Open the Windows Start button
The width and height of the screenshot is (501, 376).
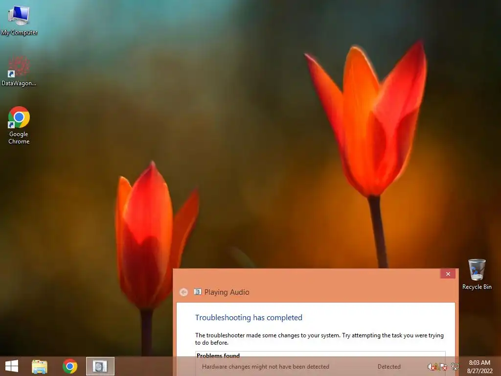12,366
